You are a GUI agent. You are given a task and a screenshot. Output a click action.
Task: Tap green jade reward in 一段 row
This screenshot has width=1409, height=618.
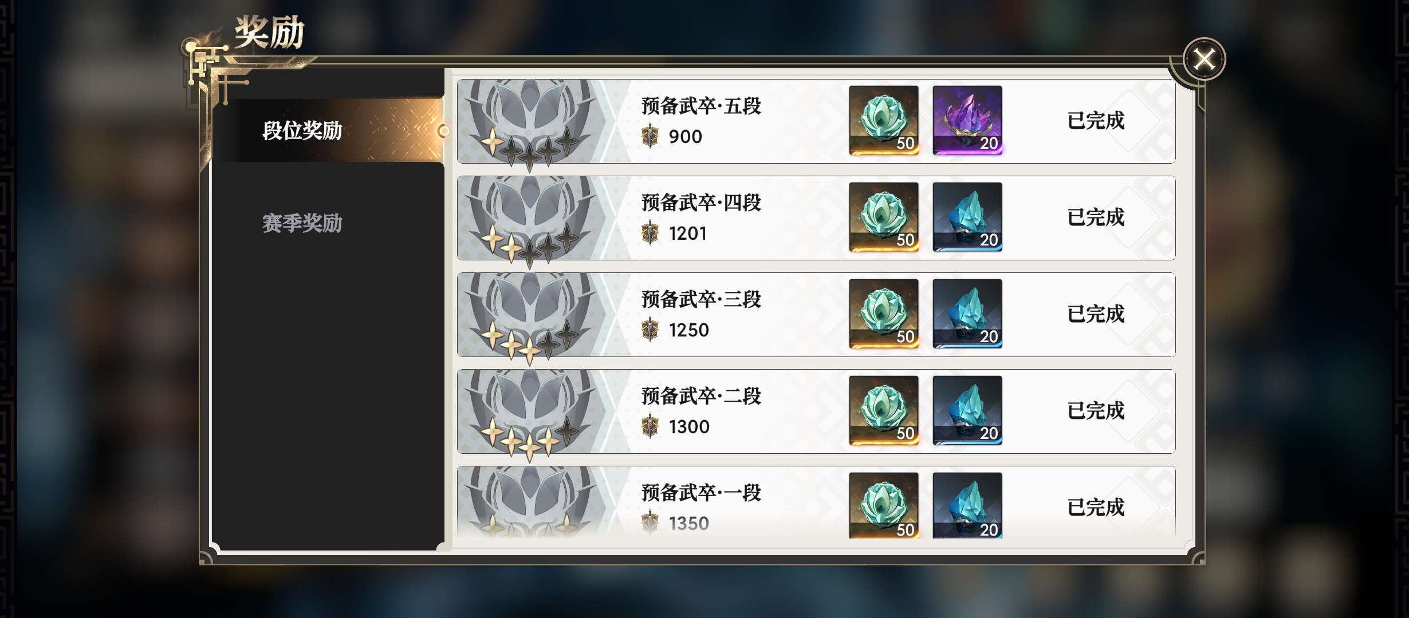[884, 505]
